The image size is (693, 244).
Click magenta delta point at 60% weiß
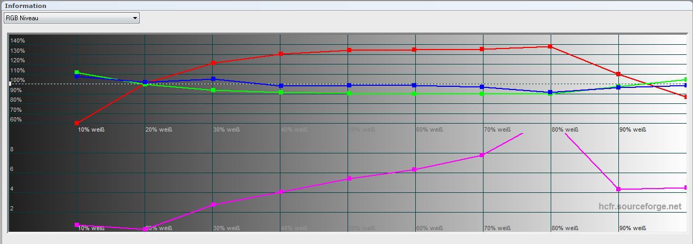(x=414, y=169)
